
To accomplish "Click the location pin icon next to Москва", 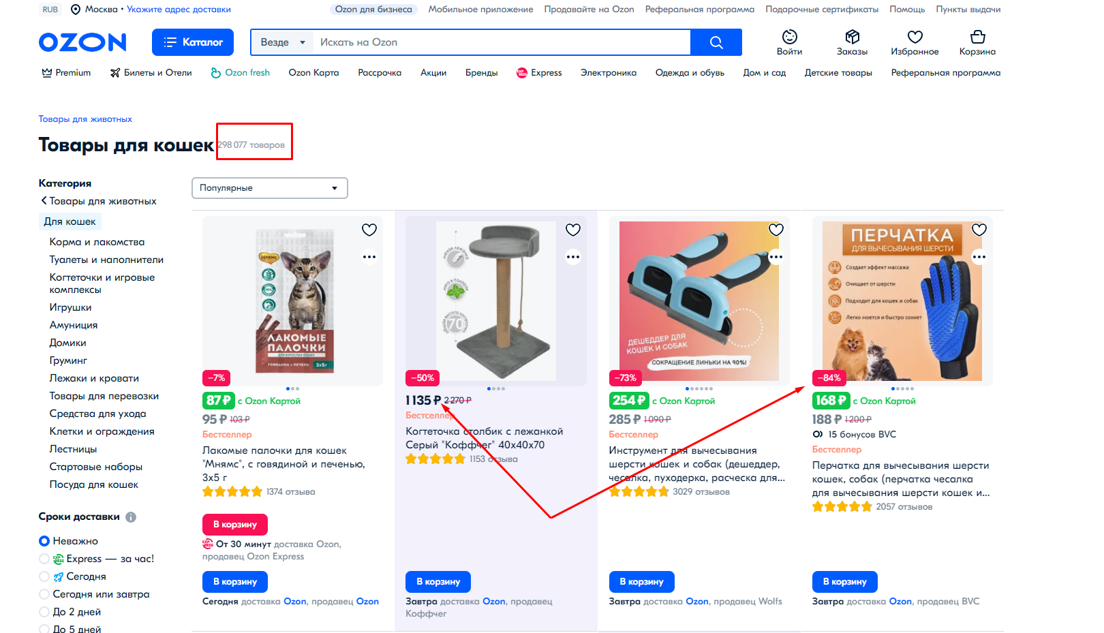I will [x=76, y=10].
